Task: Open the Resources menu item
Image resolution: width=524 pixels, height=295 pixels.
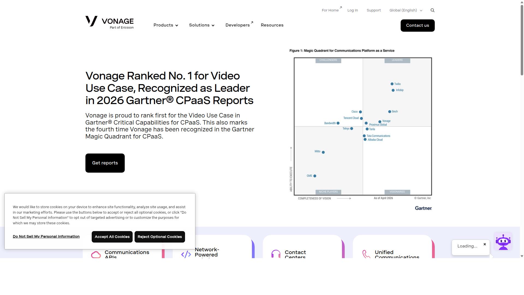Action: 272,25
